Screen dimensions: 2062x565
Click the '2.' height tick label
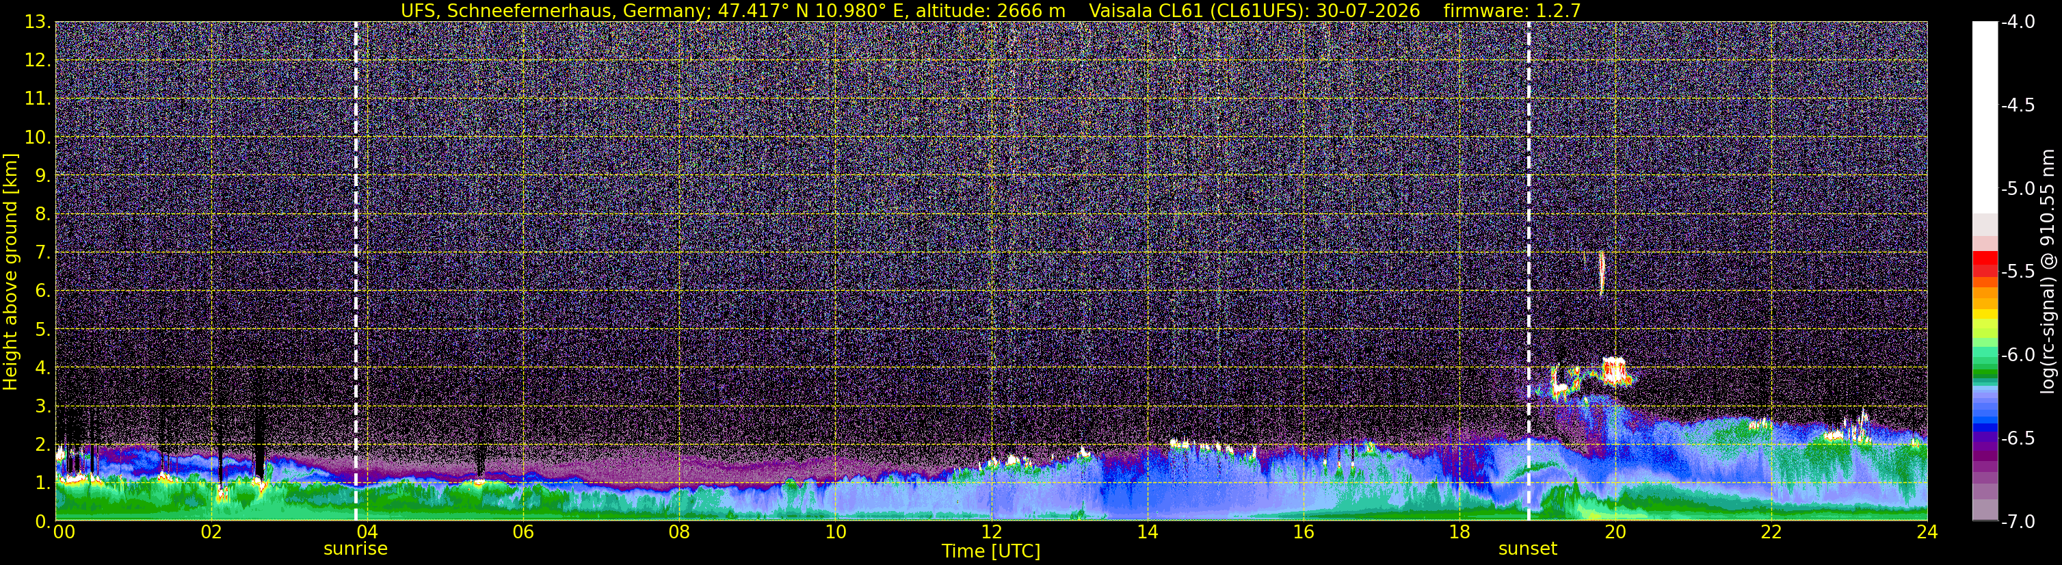click(x=43, y=444)
